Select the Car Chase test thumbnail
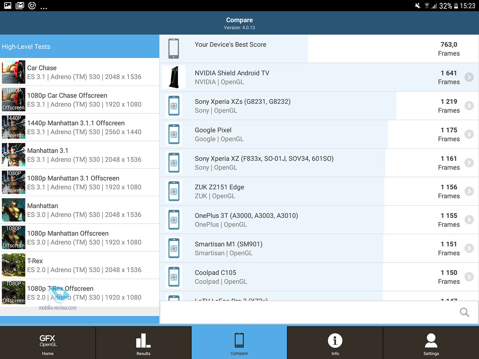479x359 pixels. click(x=13, y=72)
